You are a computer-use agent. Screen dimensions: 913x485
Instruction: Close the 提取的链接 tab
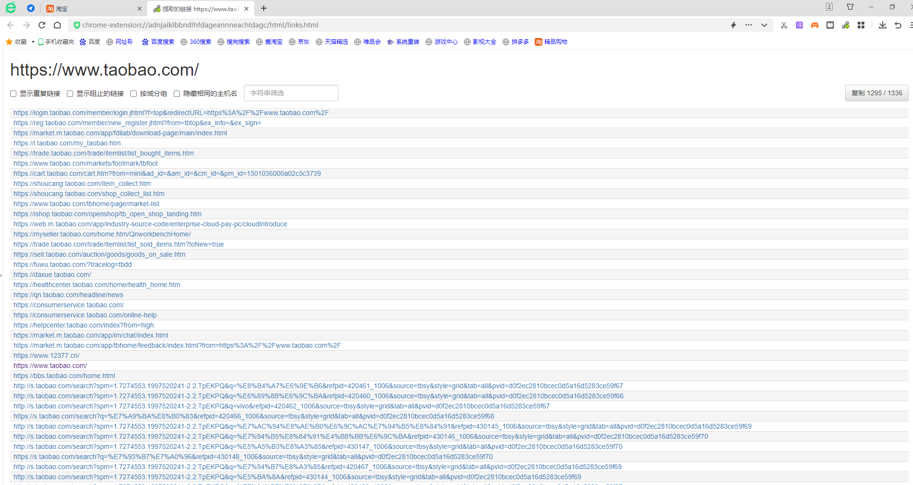coord(246,9)
